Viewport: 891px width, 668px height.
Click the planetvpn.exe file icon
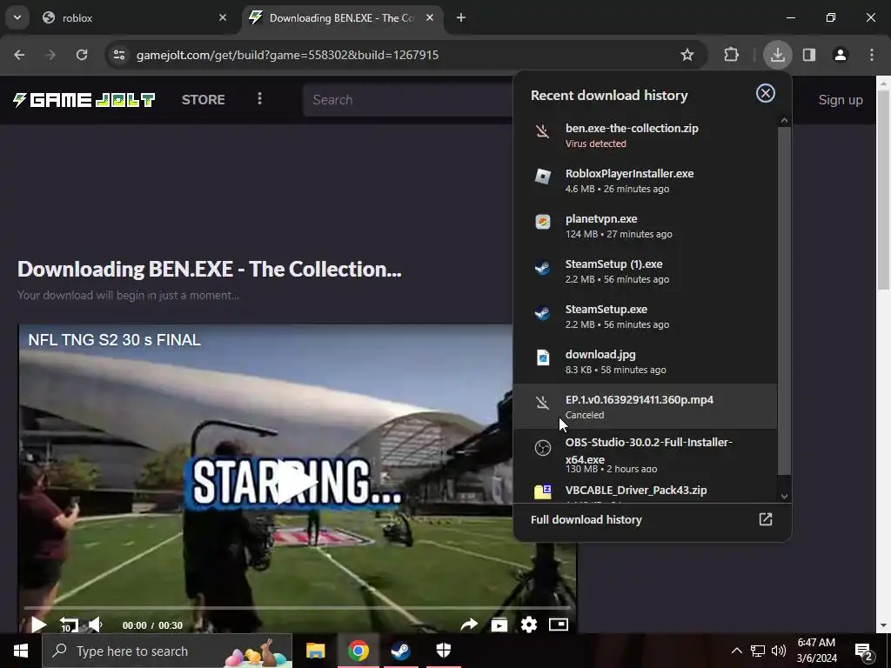[543, 222]
